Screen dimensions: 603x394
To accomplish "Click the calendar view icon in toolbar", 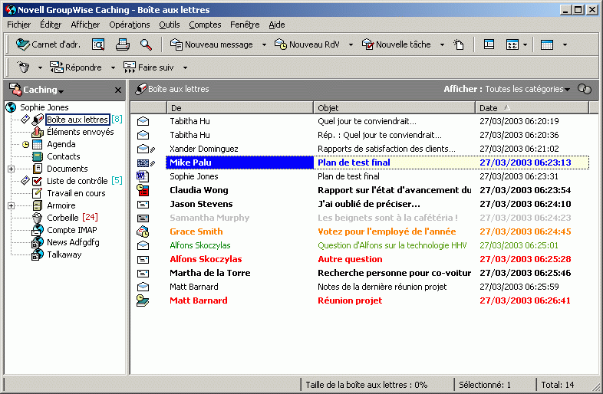I will (x=547, y=44).
